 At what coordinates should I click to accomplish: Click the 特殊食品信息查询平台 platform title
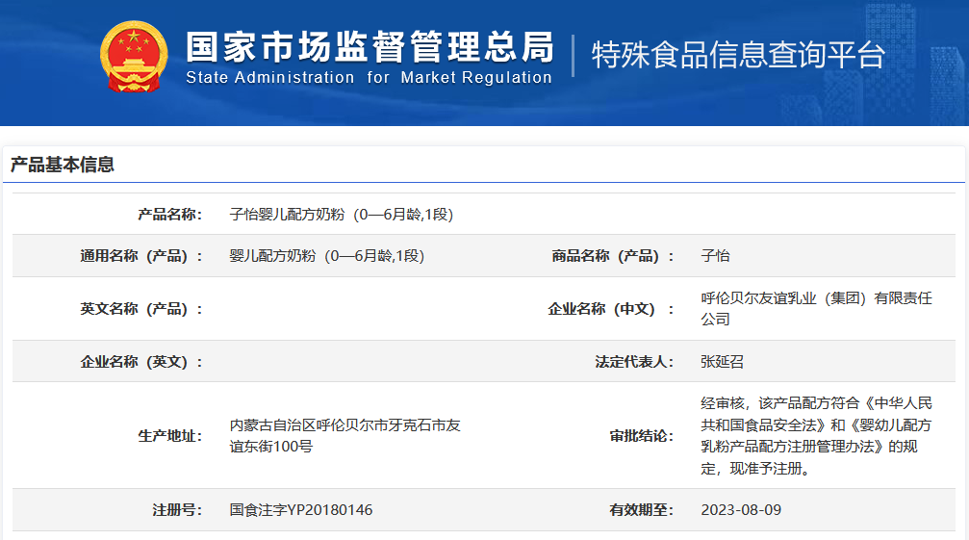738,54
